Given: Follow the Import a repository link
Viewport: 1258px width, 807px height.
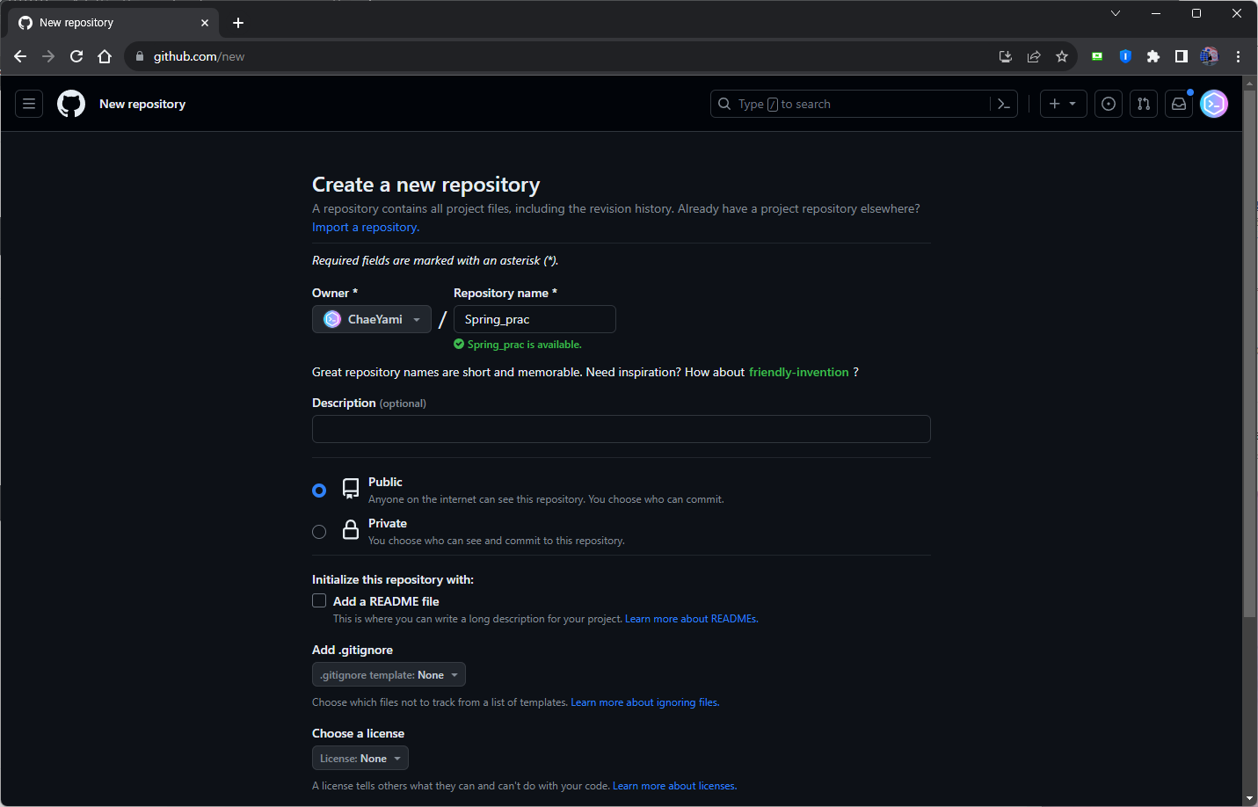Looking at the screenshot, I should [x=366, y=227].
